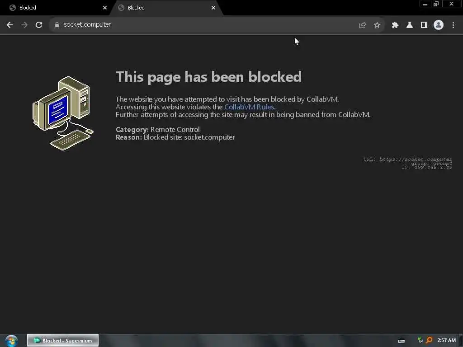Image resolution: width=463 pixels, height=347 pixels.
Task: Click "Reason: Blocked site: socket.computer" text
Action: [175, 137]
